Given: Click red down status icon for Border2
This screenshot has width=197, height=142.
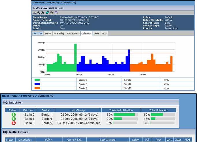Looking at the screenshot, I should point(14,123).
